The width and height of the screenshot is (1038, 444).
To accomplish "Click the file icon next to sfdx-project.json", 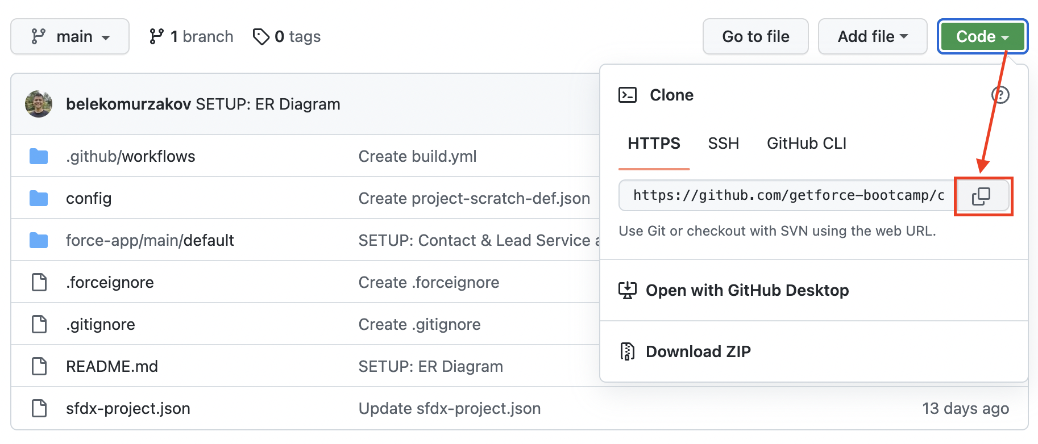I will 39,408.
